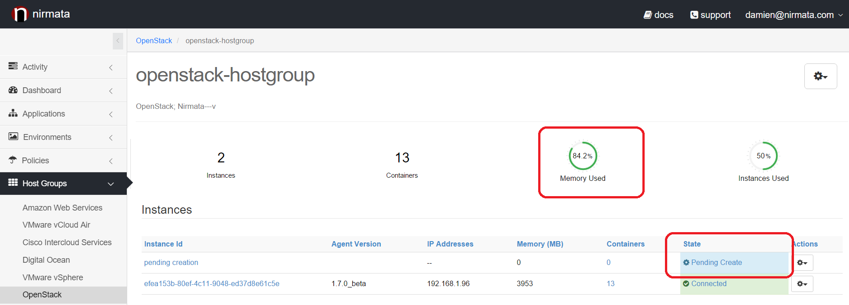Select Amazon Web Services host groups

pos(62,208)
